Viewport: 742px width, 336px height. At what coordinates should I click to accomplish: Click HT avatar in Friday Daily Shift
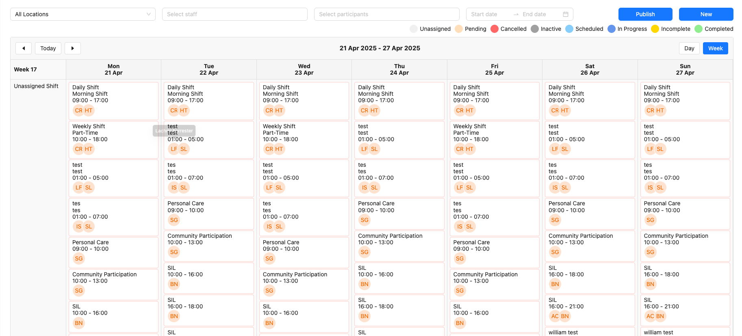470,110
